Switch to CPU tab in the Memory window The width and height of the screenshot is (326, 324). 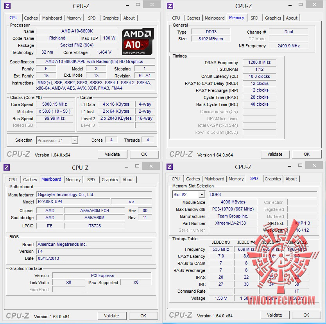tap(176, 18)
